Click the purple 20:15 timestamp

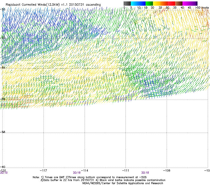[x=4, y=173]
